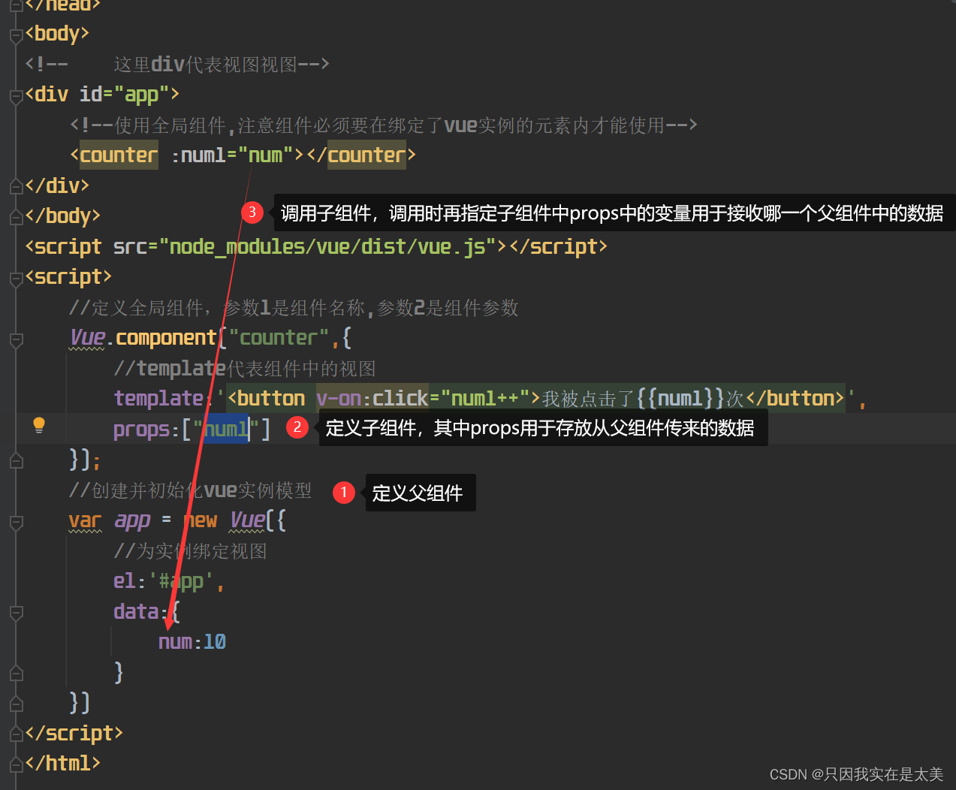Click the node_modules/vue/dist/vue.js src path
The image size is (956, 790).
point(327,246)
